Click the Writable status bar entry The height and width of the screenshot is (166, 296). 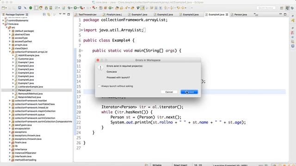coord(157,165)
